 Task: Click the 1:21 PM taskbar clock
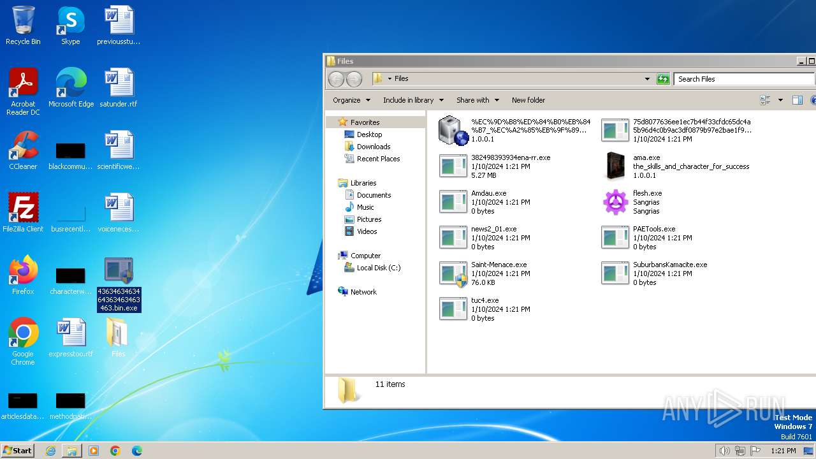pyautogui.click(x=783, y=451)
